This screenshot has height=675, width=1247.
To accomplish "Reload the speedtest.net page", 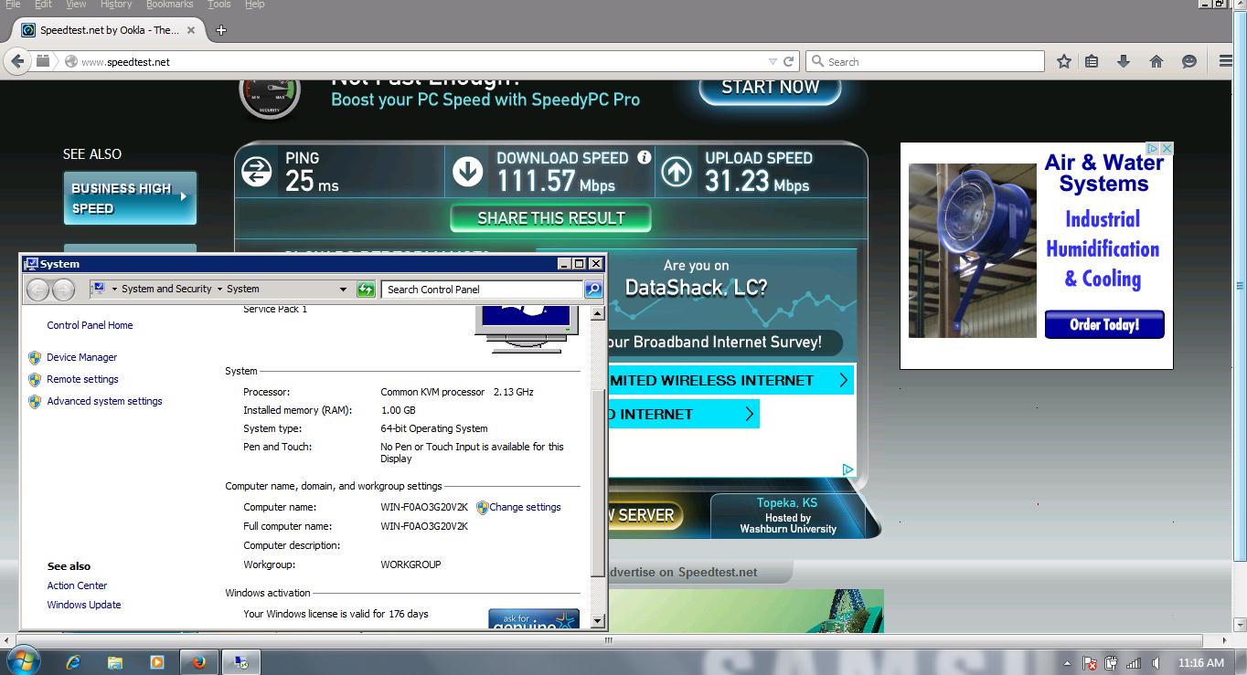I will [789, 61].
